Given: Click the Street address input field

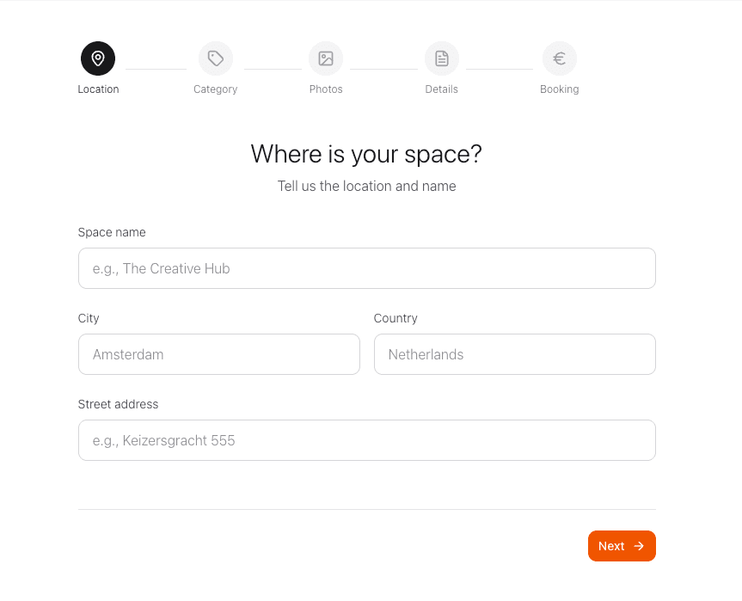Looking at the screenshot, I should point(366,440).
